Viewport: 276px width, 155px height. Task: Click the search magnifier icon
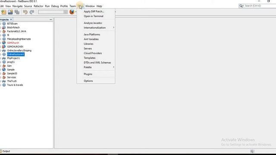241,6
